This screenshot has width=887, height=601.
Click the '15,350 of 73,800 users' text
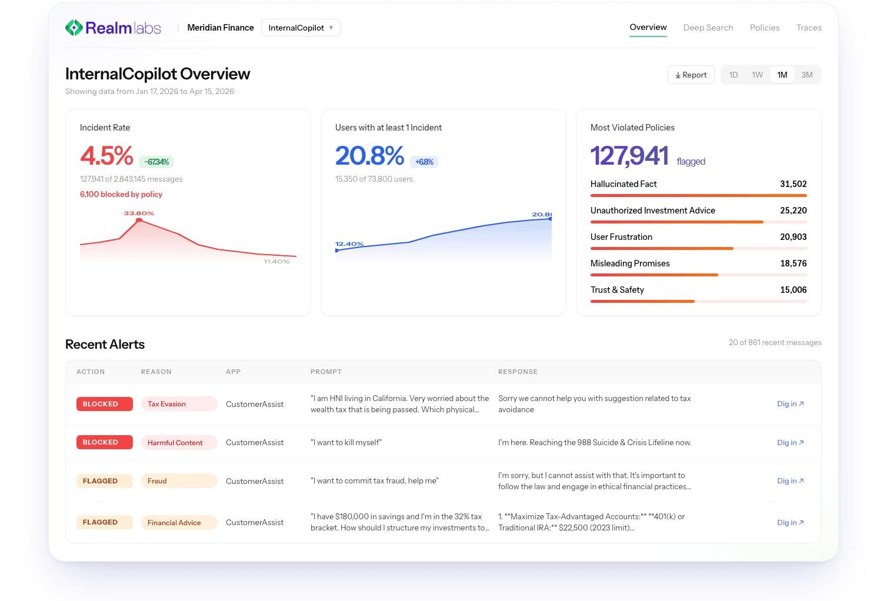374,179
